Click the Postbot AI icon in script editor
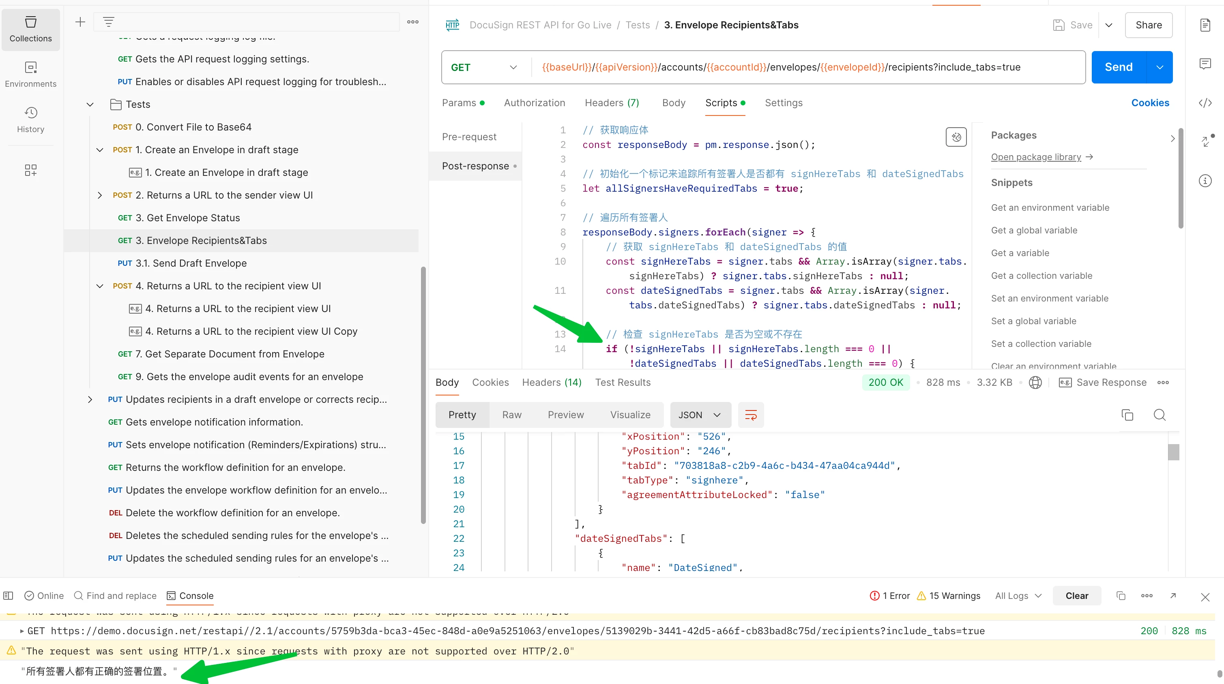This screenshot has width=1224, height=684. (956, 137)
